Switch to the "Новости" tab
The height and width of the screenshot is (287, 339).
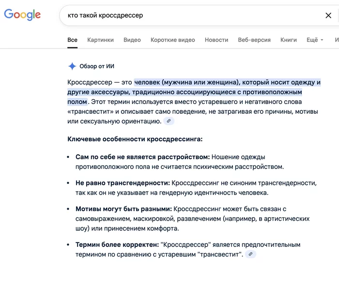(x=216, y=40)
